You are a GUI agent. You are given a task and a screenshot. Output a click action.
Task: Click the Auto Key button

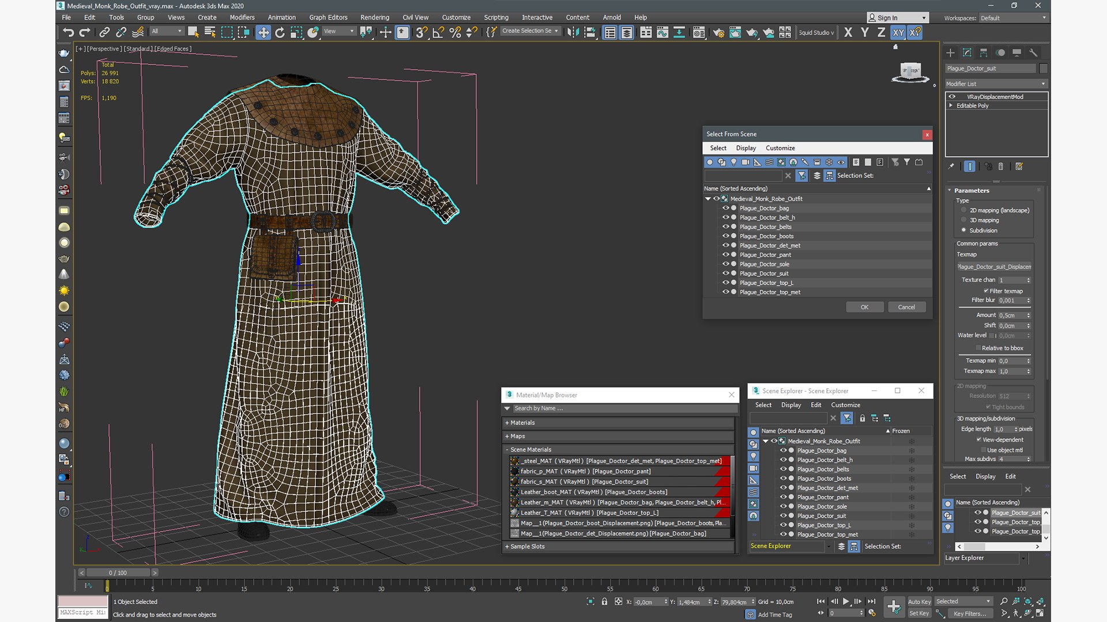click(x=919, y=602)
